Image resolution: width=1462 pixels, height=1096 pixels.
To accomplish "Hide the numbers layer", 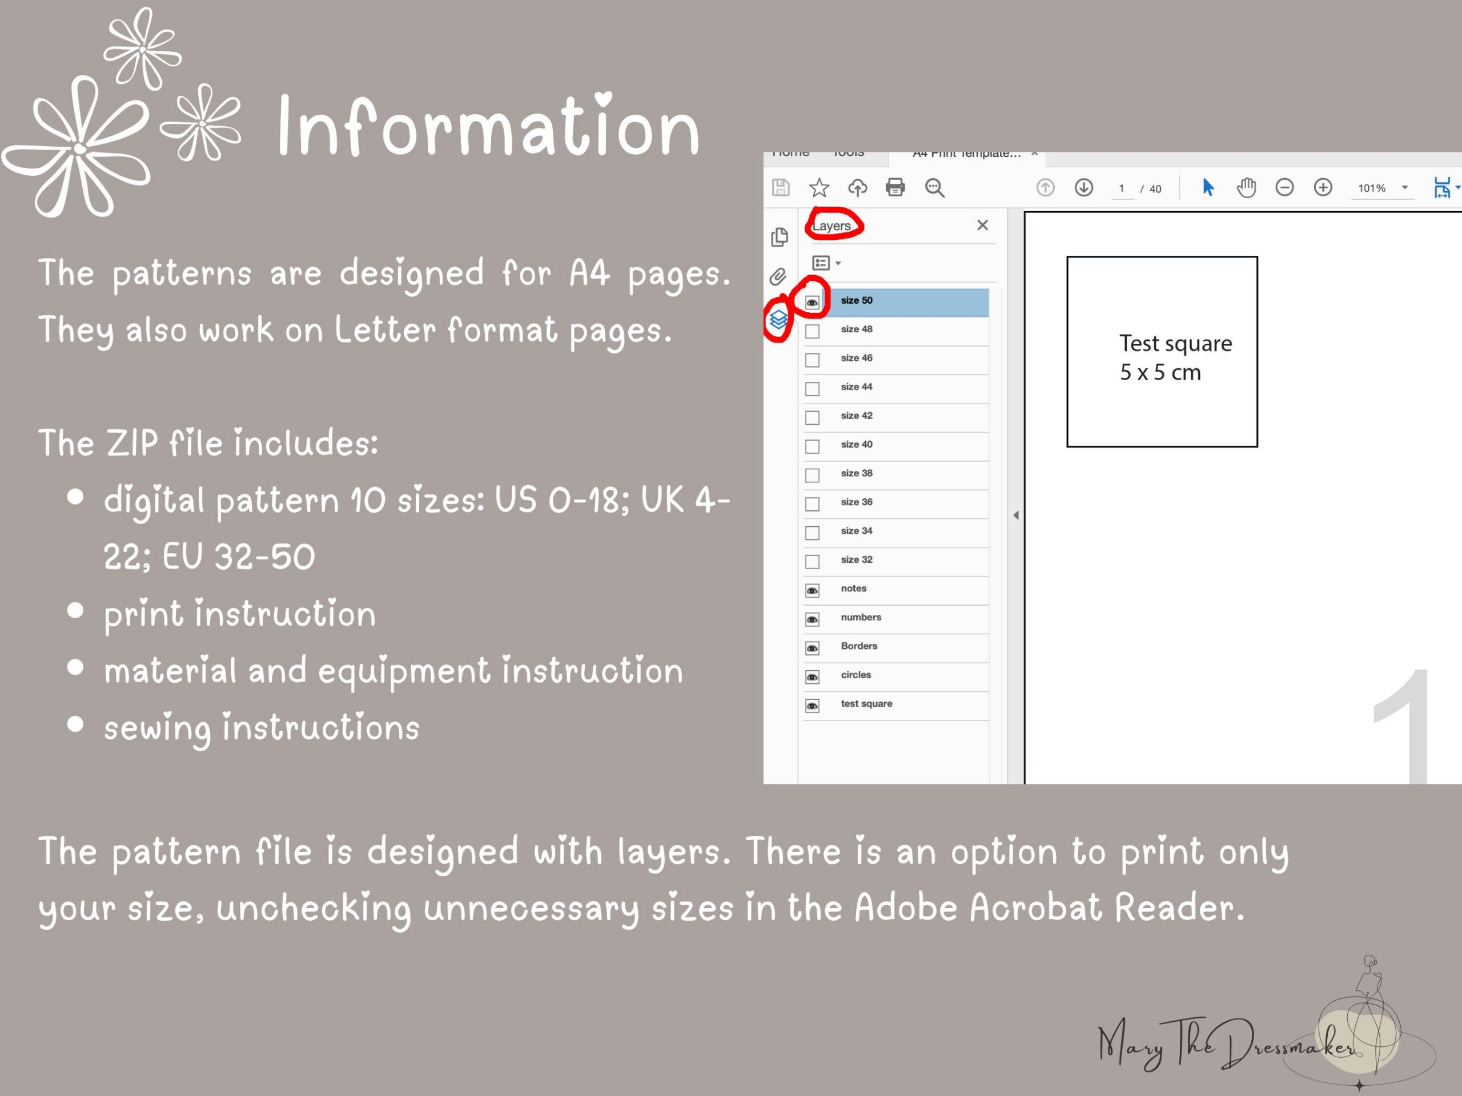I will (812, 620).
